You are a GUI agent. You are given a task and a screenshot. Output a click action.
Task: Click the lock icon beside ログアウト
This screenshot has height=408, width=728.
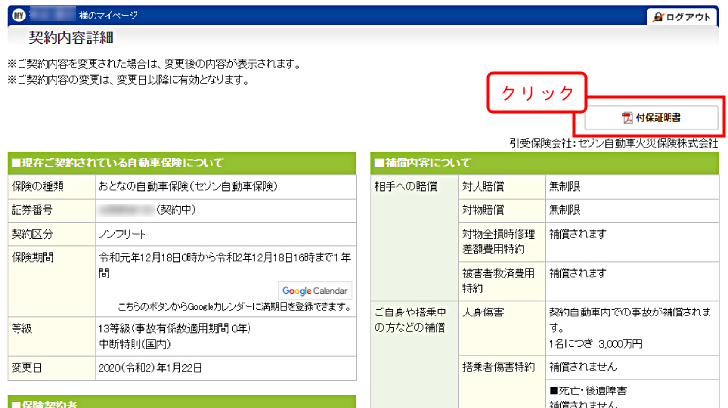tap(658, 18)
